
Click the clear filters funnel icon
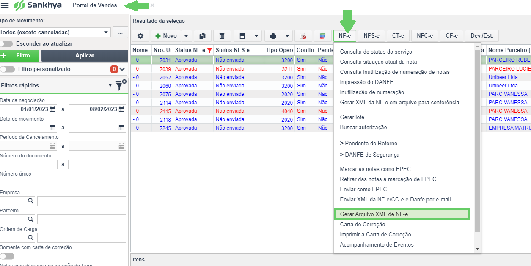coord(121,85)
